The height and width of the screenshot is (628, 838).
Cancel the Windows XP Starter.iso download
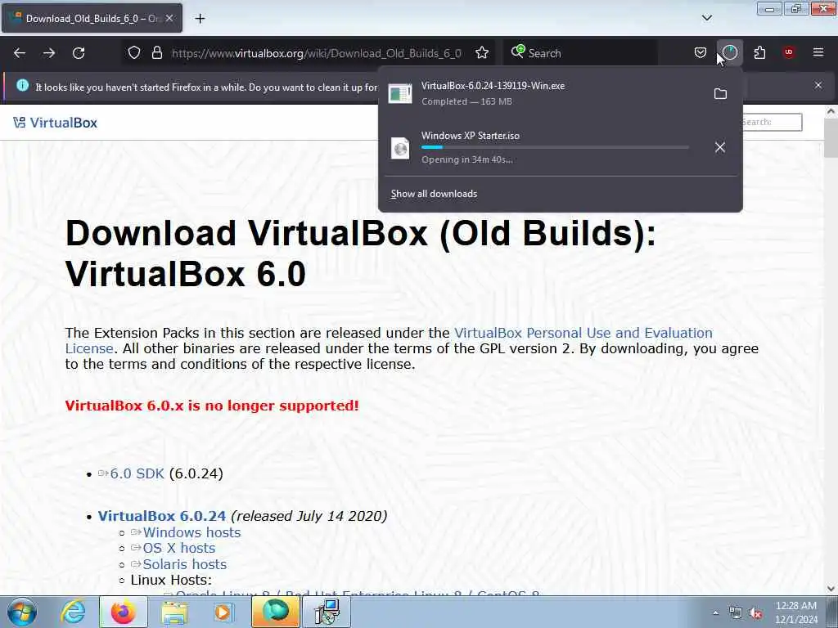pyautogui.click(x=720, y=147)
